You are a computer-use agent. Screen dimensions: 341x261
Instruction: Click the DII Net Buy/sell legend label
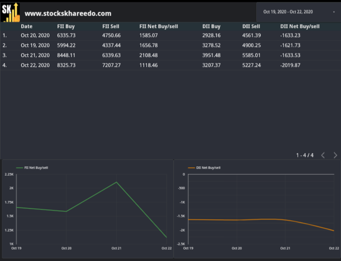point(208,168)
